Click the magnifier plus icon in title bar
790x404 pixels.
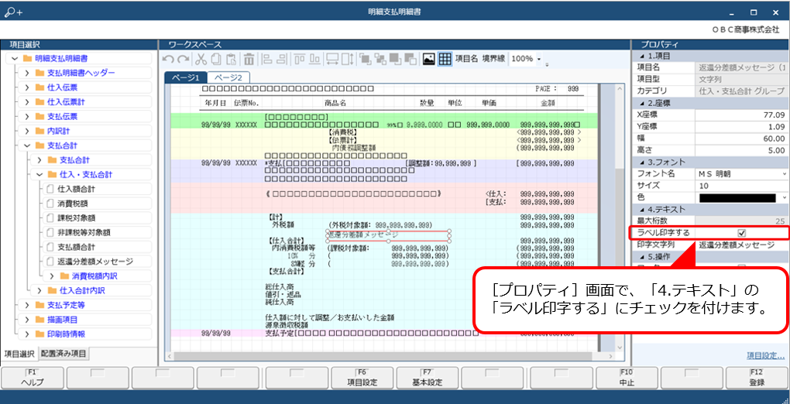pos(13,12)
